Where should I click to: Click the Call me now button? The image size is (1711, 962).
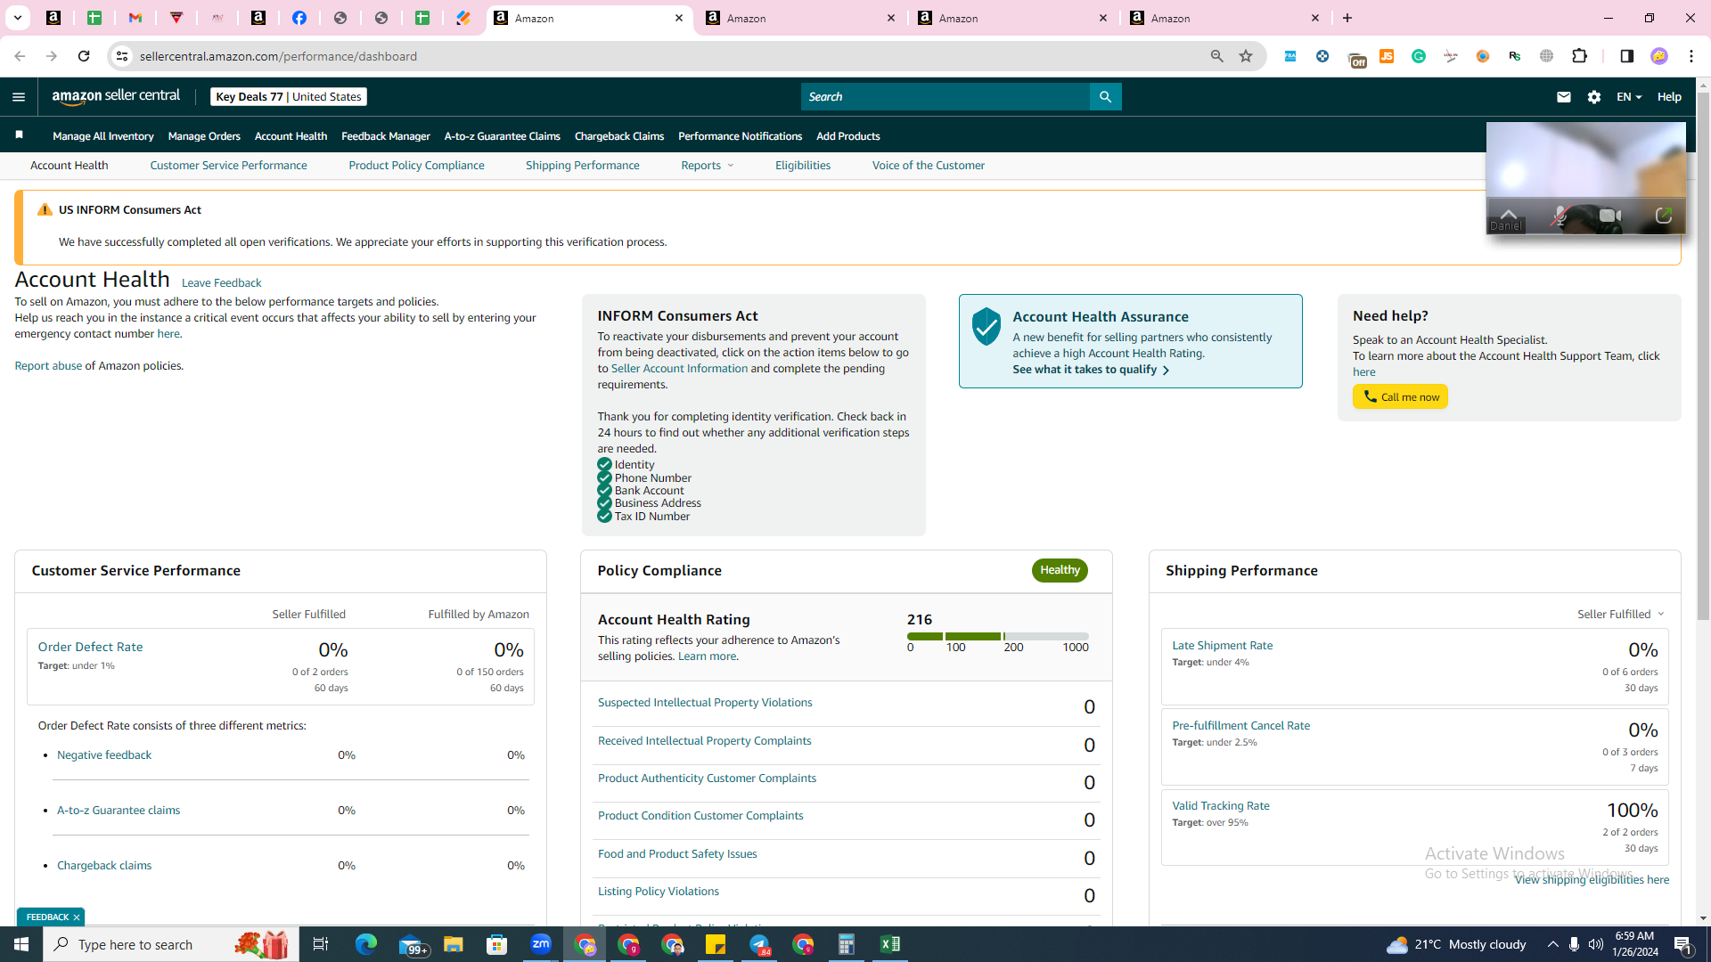pyautogui.click(x=1400, y=396)
